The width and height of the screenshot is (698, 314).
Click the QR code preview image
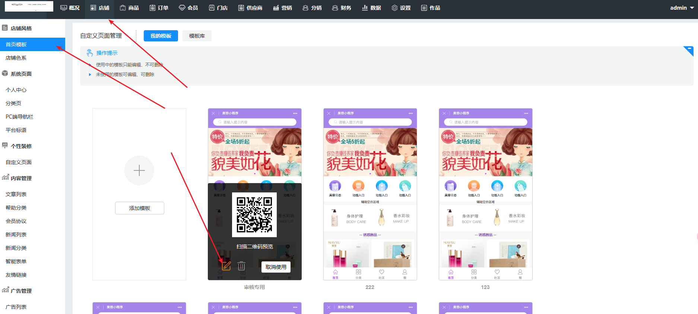click(254, 215)
